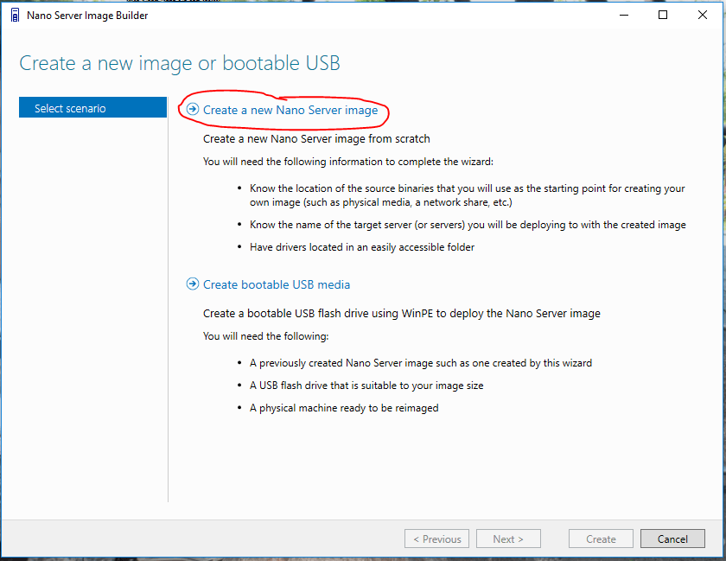
Task: Cancel the wizard
Action: (x=672, y=539)
